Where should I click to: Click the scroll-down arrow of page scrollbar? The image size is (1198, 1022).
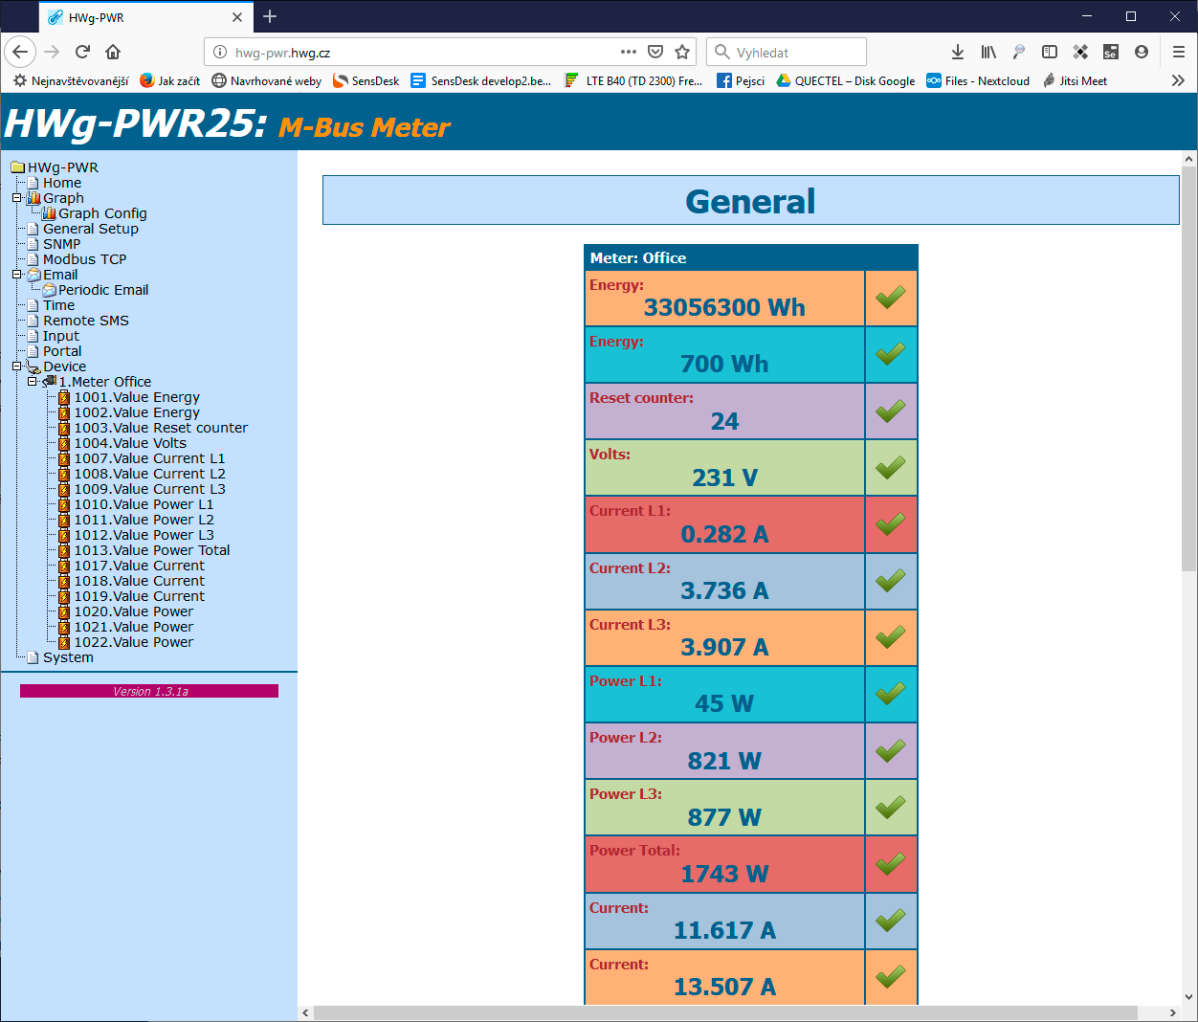tap(1189, 996)
